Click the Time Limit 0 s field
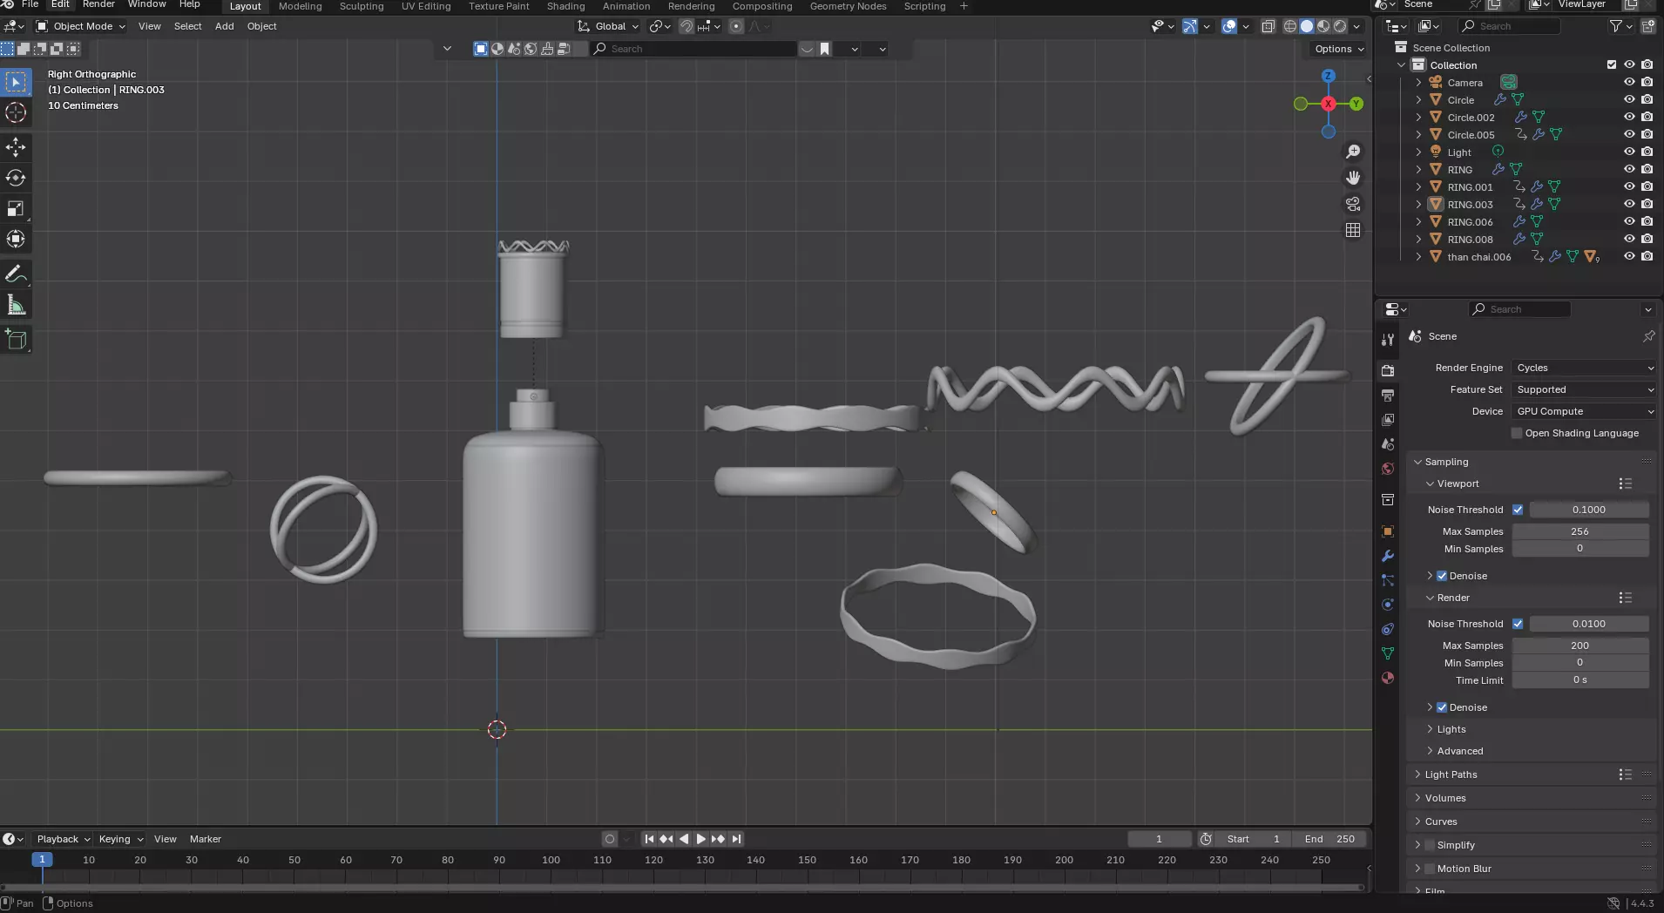Screen dimensions: 1664x913 coord(1579,680)
